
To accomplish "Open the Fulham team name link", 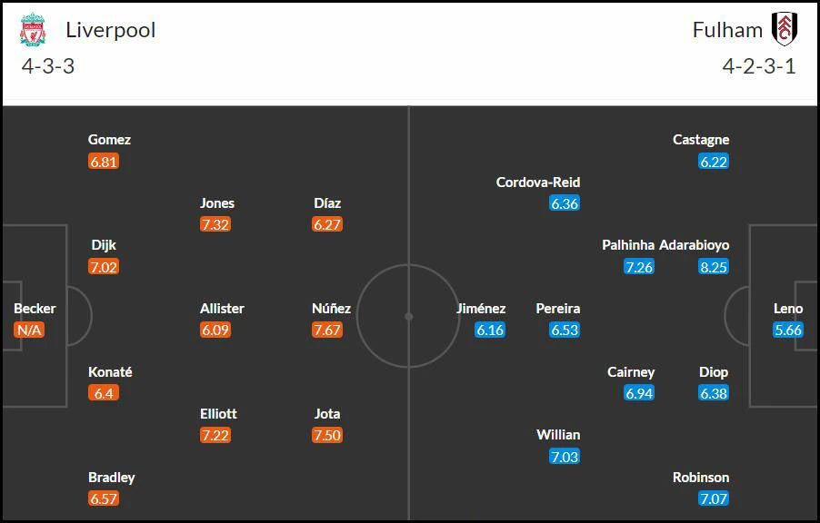I will (727, 30).
